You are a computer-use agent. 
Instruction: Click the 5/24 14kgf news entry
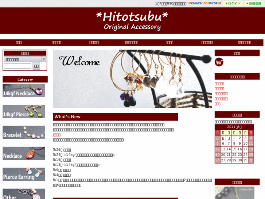pos(84,155)
